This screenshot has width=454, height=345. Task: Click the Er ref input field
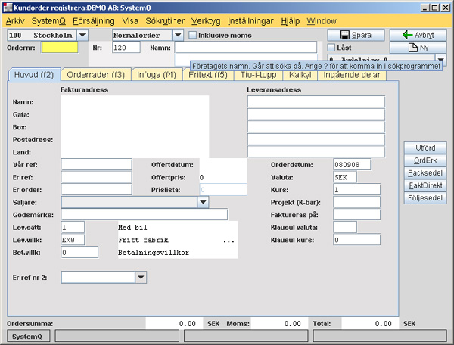[96, 177]
